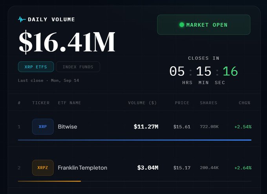Viewport: 267px width, 194px height.
Task: Select the XRP ETFS tab
Action: click(36, 67)
